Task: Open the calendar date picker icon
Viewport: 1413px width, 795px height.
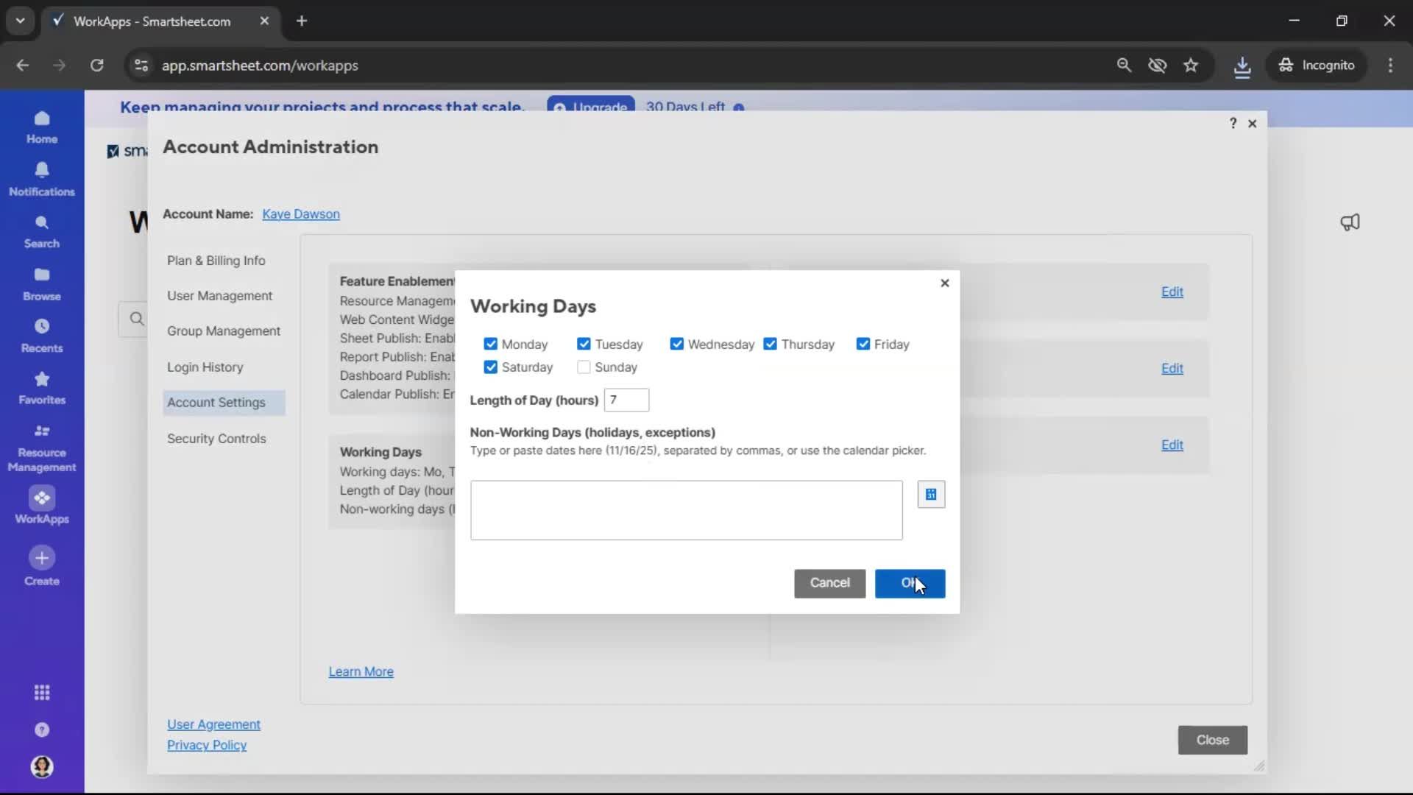Action: coord(931,495)
